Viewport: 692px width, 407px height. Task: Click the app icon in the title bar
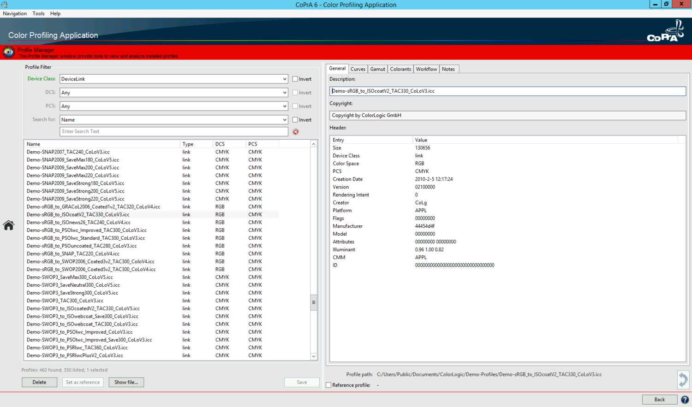click(5, 5)
